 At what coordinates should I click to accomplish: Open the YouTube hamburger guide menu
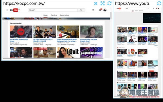(7, 10)
